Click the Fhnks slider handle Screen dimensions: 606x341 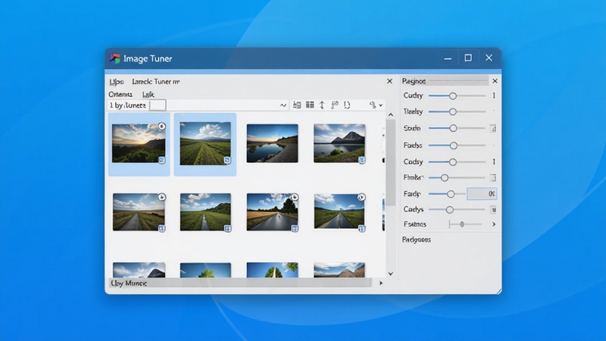point(445,178)
